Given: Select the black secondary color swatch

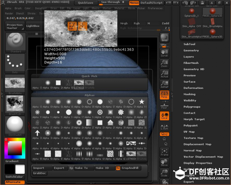Looking at the screenshot, I should click(x=10, y=169).
